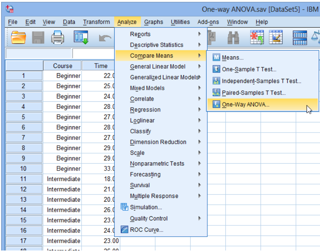Choose One-Way ANOVA... from the submenu
This screenshot has width=320, height=252.
[x=263, y=104]
